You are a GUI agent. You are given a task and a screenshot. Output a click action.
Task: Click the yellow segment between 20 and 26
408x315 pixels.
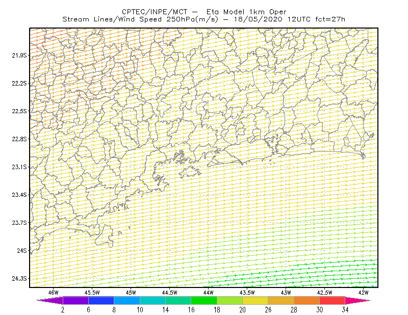256,300
